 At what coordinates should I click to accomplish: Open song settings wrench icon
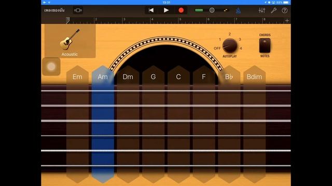(x=273, y=10)
